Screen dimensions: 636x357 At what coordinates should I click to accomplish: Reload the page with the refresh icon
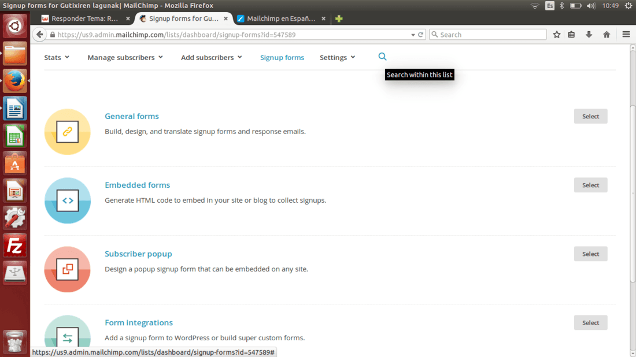pyautogui.click(x=420, y=35)
